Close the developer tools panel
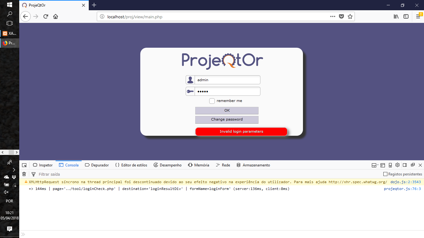Viewport: 424px width, 238px height. coord(420,165)
